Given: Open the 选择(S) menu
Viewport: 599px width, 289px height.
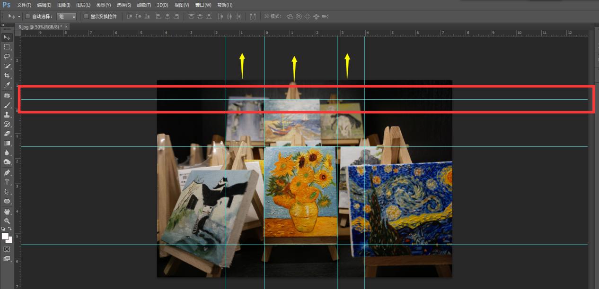Looking at the screenshot, I should [x=124, y=5].
